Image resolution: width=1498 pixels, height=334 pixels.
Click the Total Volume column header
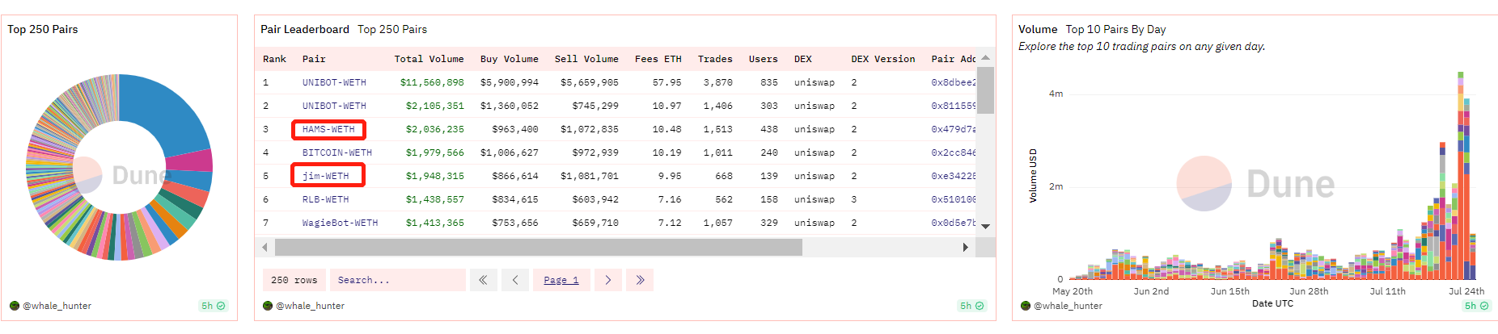tap(429, 59)
